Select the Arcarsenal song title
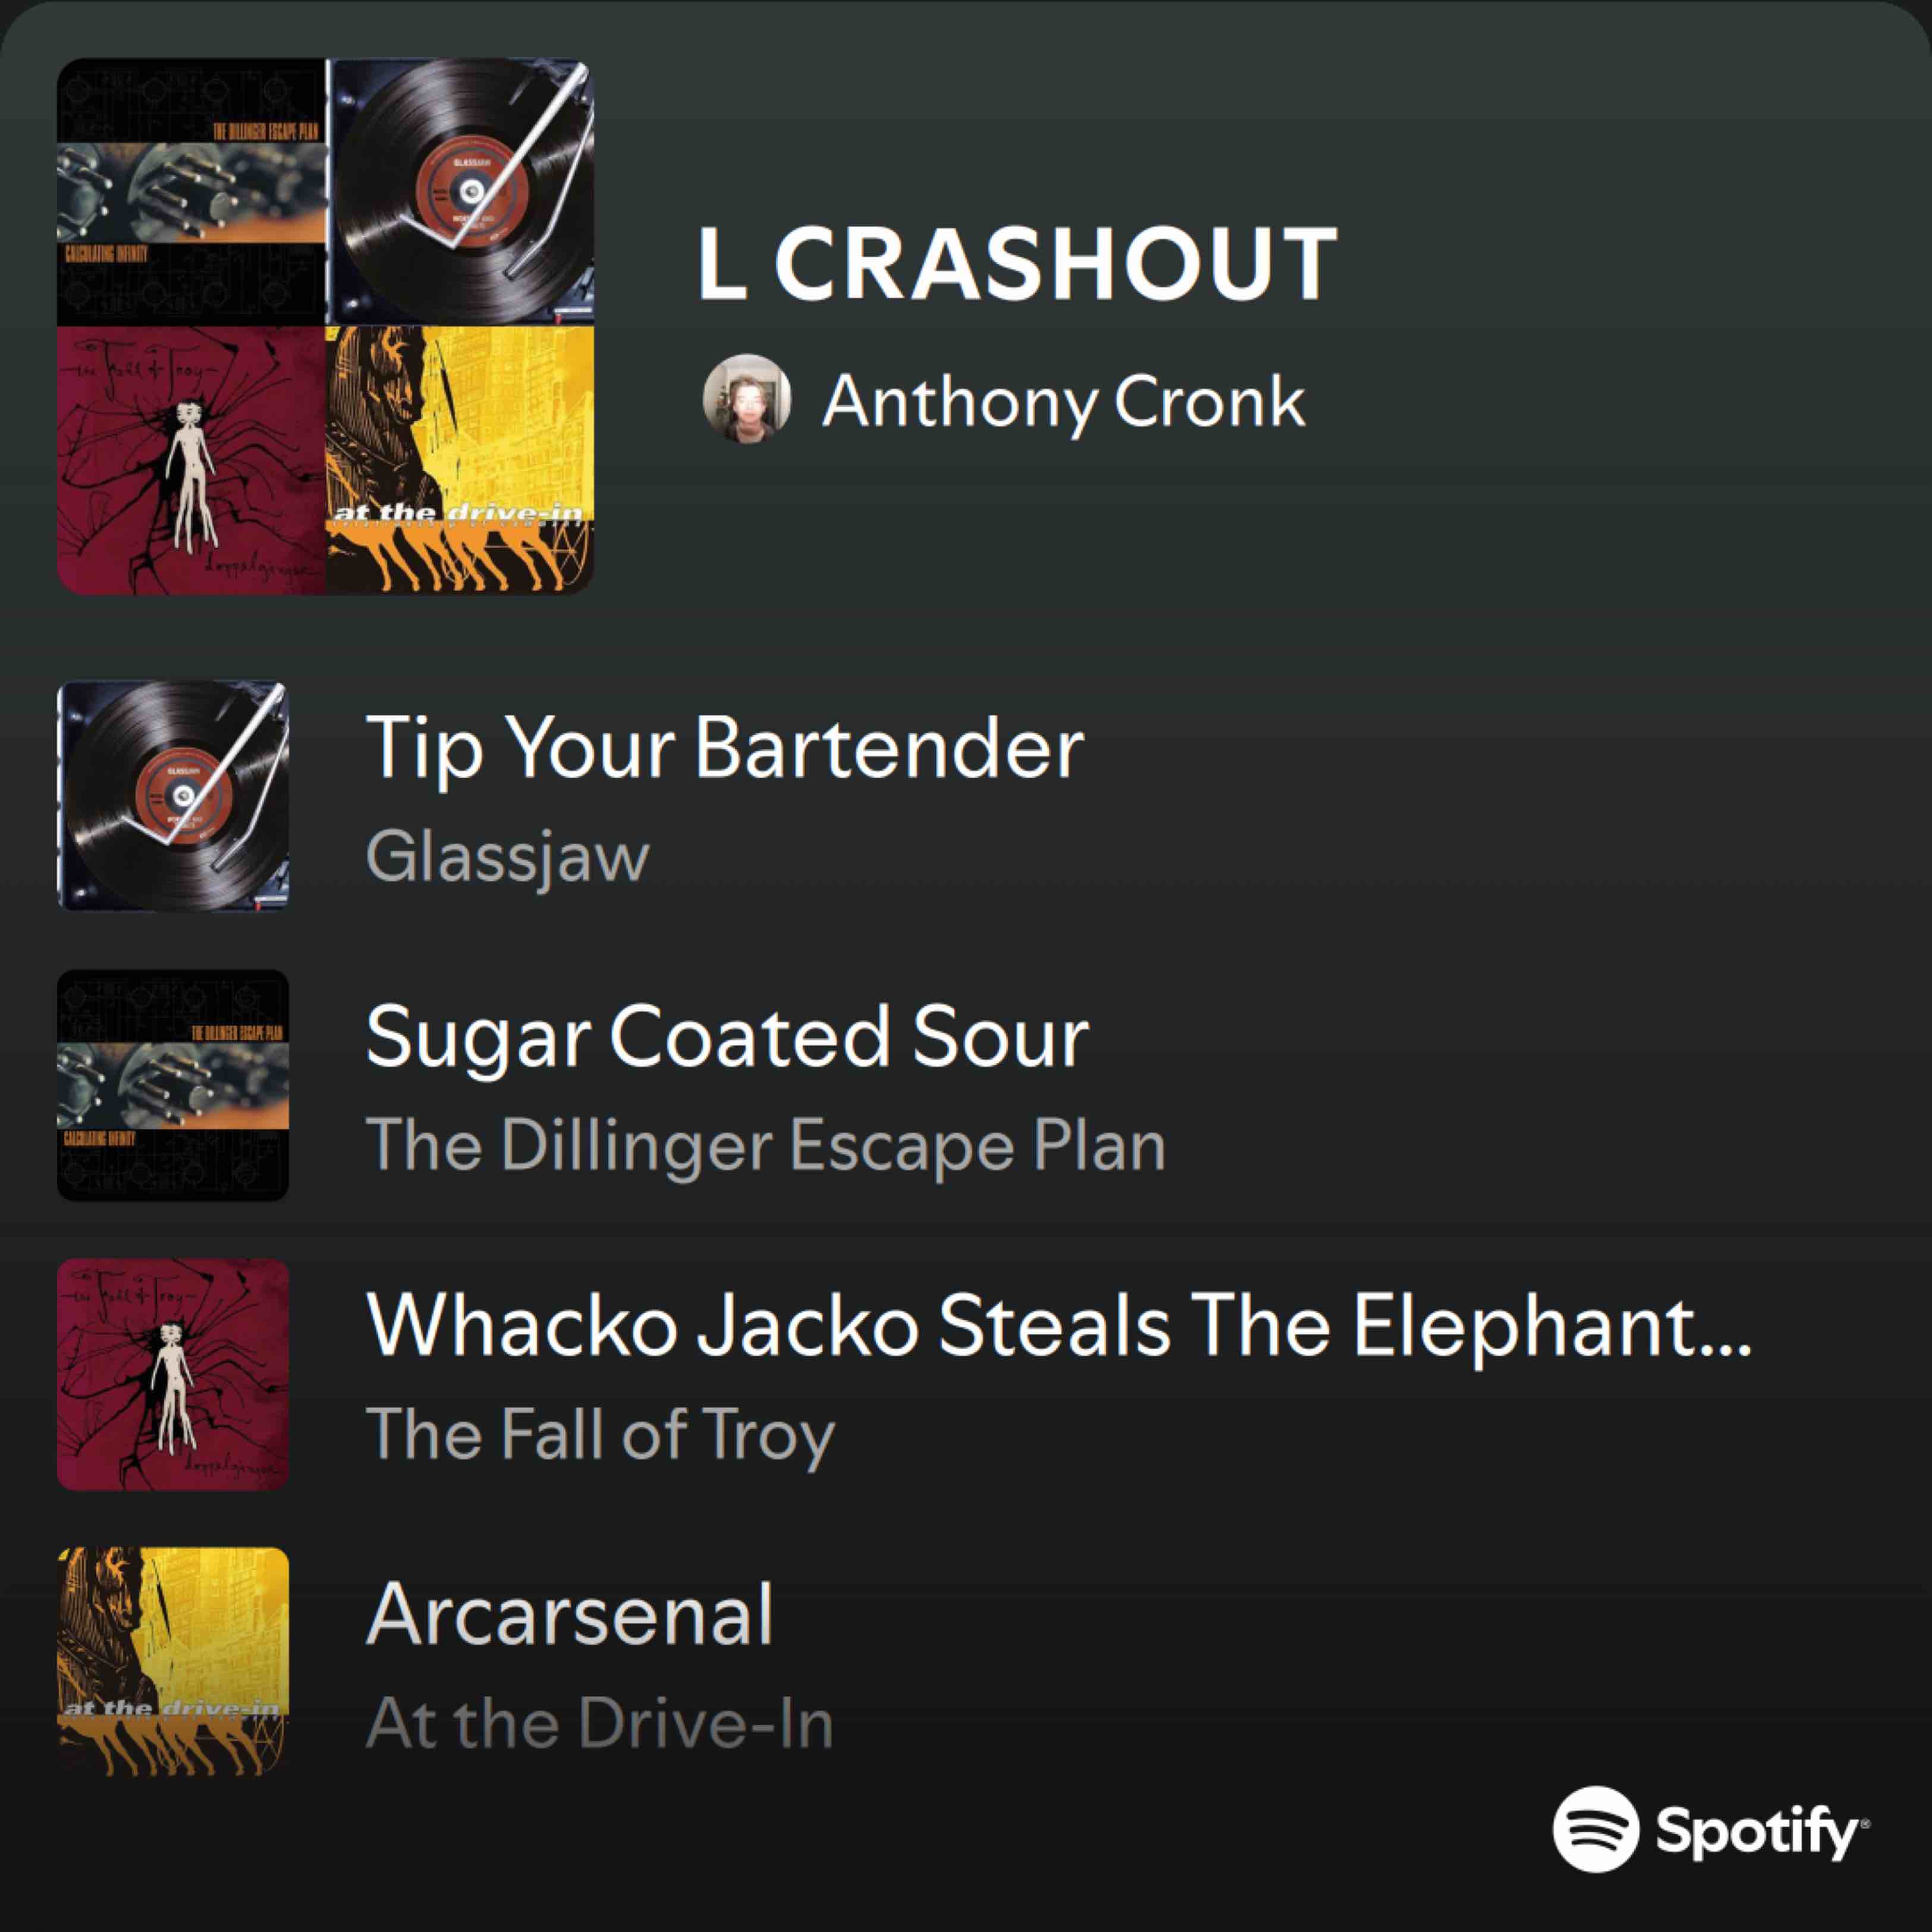Viewport: 1932px width, 1932px height. [x=570, y=1613]
